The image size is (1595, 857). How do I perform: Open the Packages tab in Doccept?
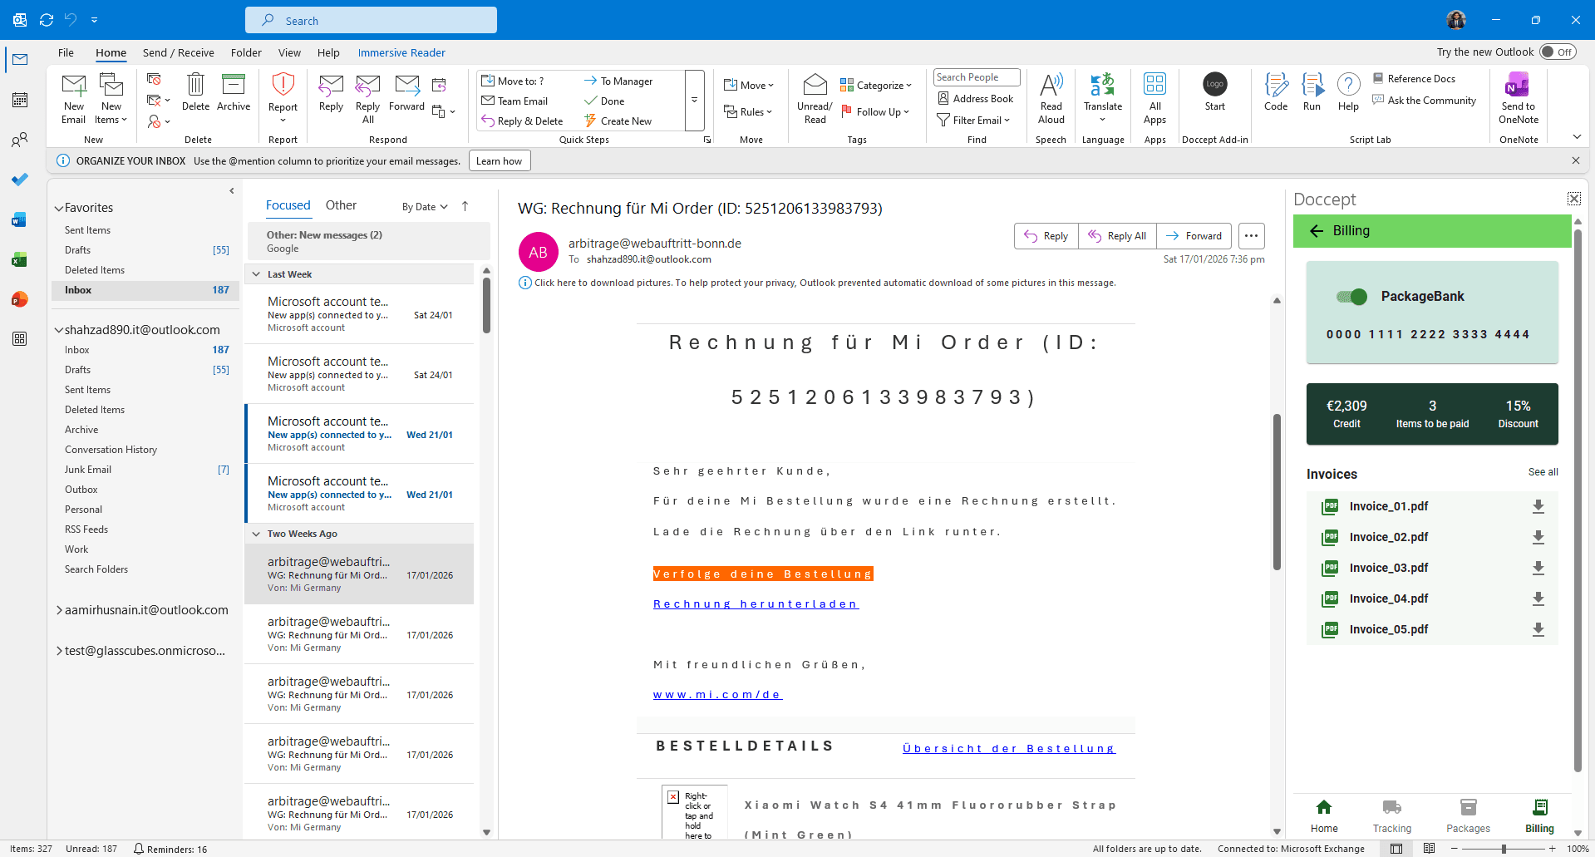(x=1468, y=816)
